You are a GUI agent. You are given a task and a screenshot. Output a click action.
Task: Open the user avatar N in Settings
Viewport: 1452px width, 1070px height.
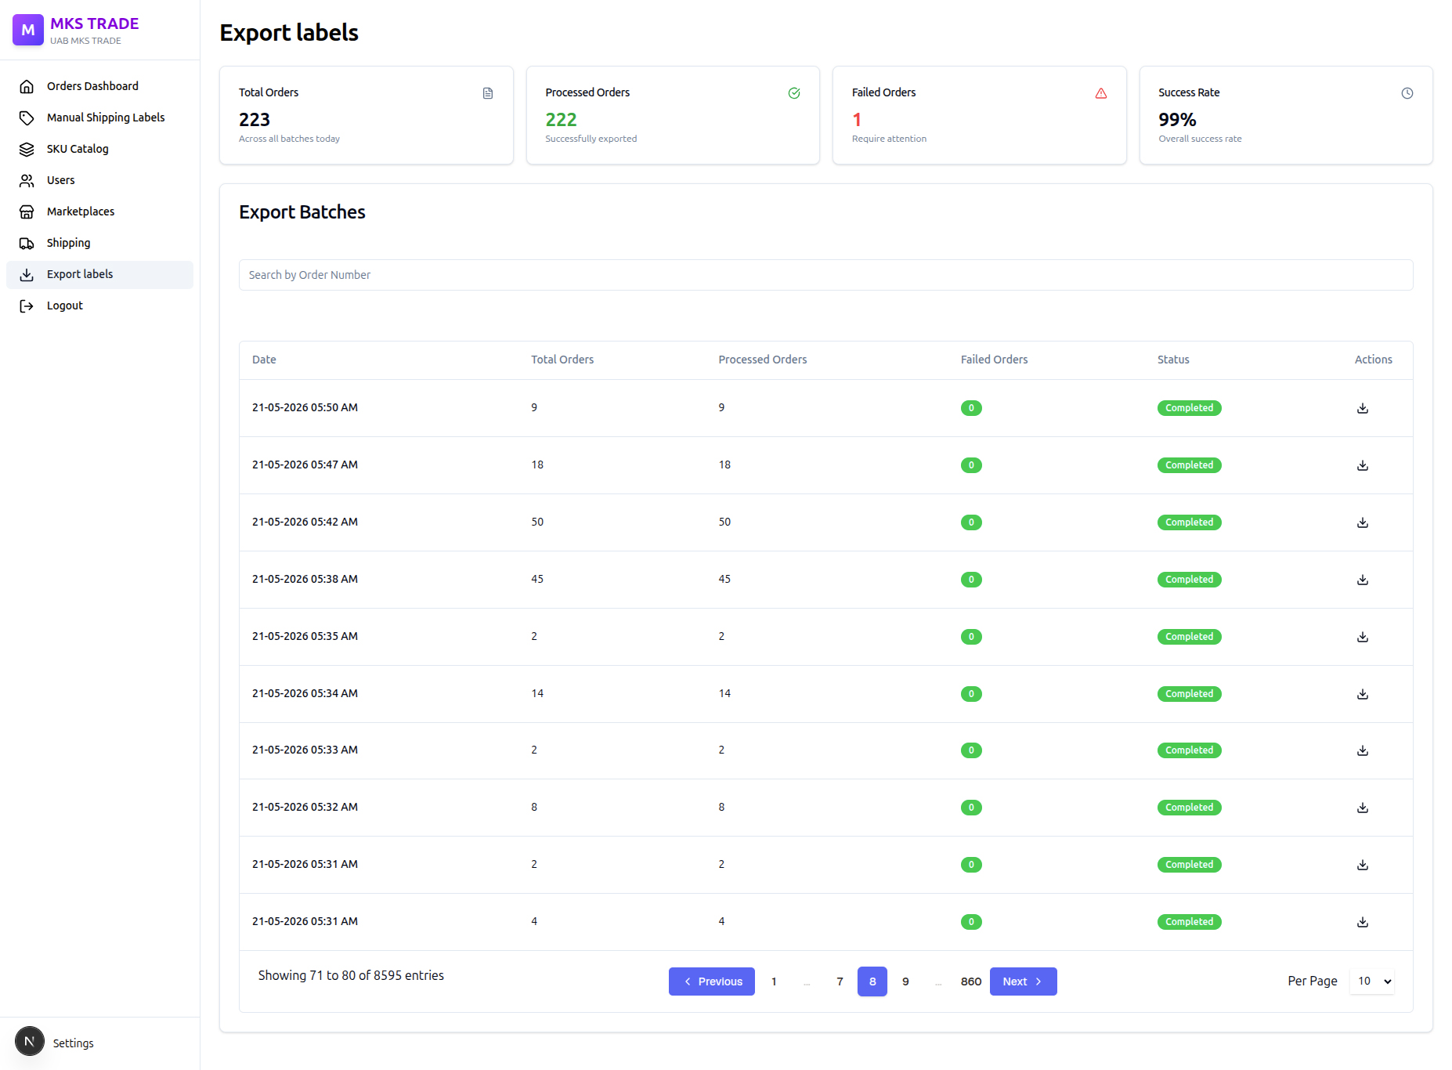[x=30, y=1042]
